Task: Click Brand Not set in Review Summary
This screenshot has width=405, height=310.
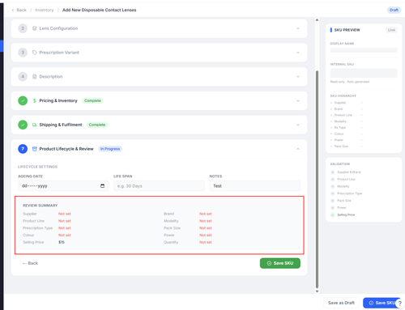Action: point(206,214)
